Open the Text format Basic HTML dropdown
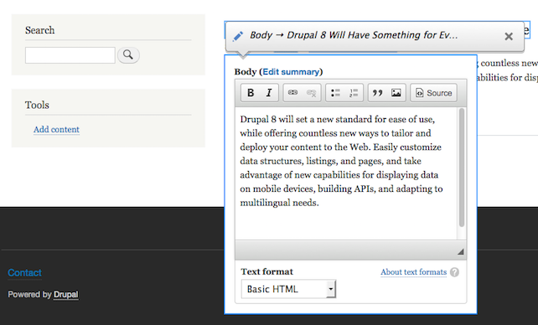The image size is (538, 325). 288,289
